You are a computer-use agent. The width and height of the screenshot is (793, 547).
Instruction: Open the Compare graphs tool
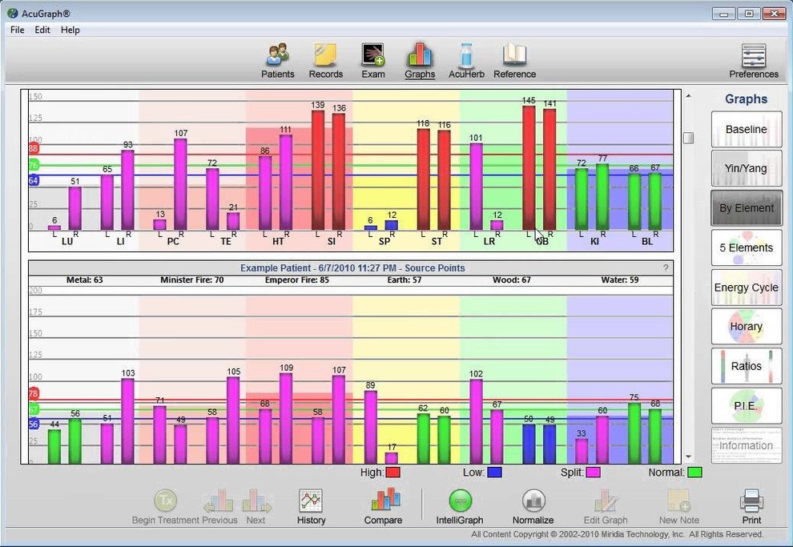click(384, 507)
